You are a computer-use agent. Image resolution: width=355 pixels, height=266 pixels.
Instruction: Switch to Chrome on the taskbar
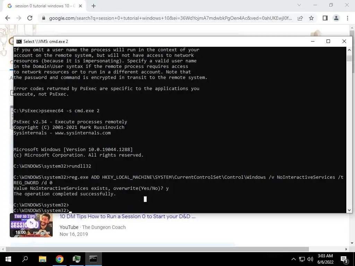coord(60,259)
